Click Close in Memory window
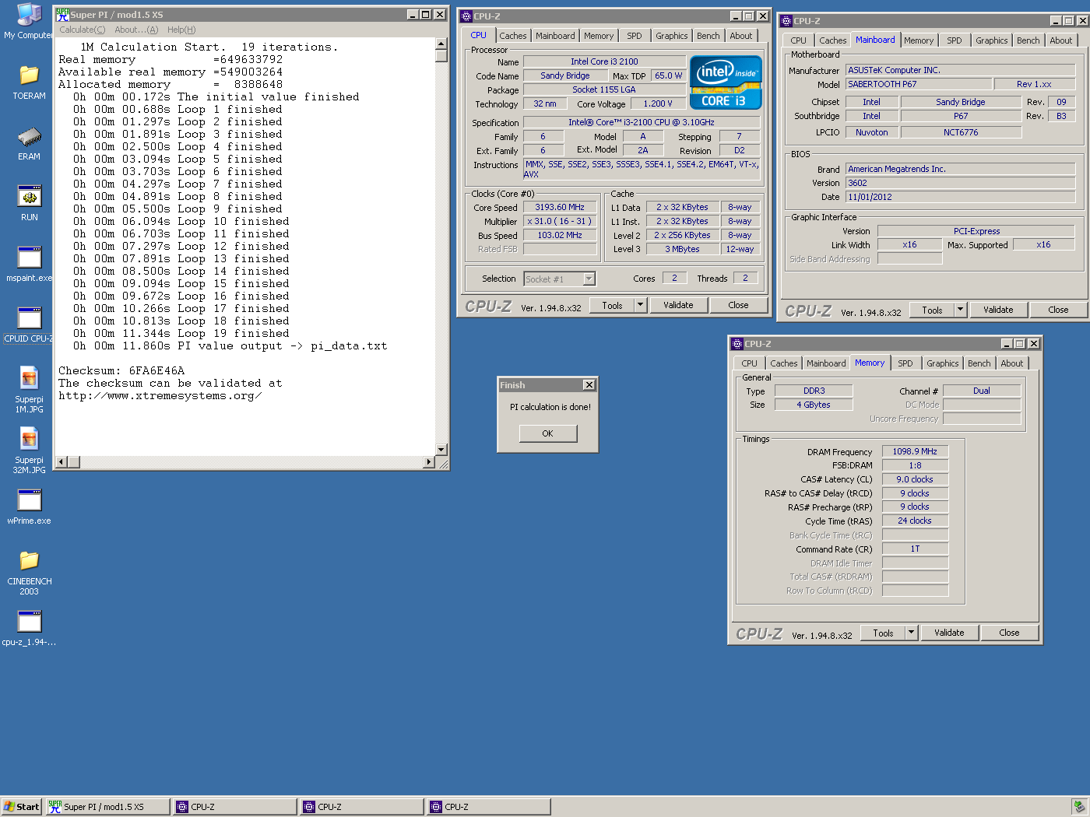Image resolution: width=1090 pixels, height=817 pixels. [1009, 633]
